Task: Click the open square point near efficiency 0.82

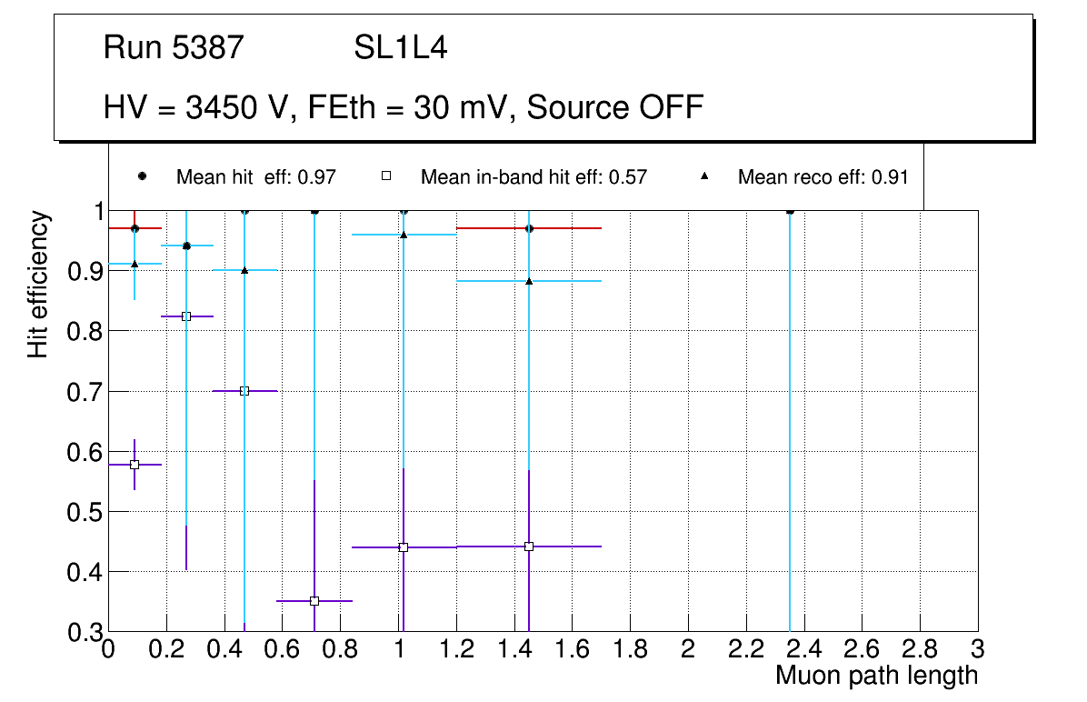Action: (186, 316)
